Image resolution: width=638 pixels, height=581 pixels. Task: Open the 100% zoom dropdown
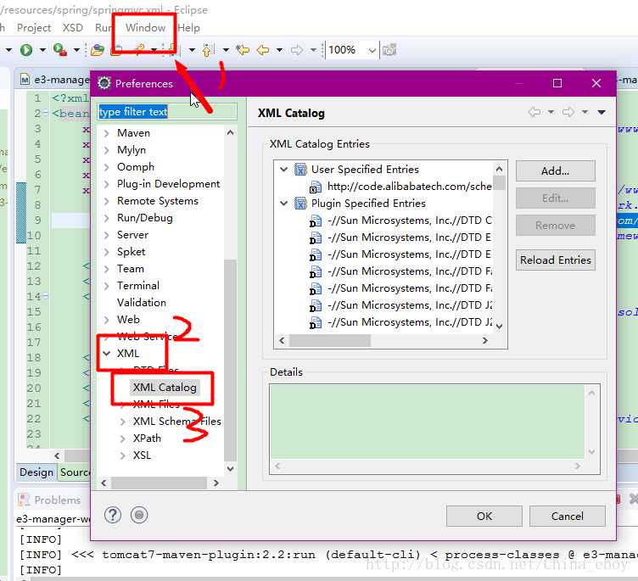(x=372, y=50)
